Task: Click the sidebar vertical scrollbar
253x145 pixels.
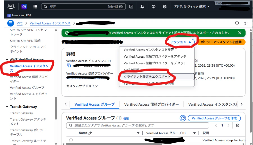Action: point(56,108)
